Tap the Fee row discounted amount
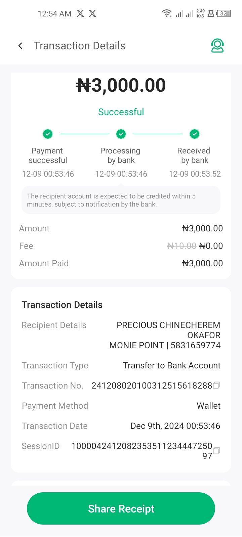242x537 pixels. click(x=211, y=246)
